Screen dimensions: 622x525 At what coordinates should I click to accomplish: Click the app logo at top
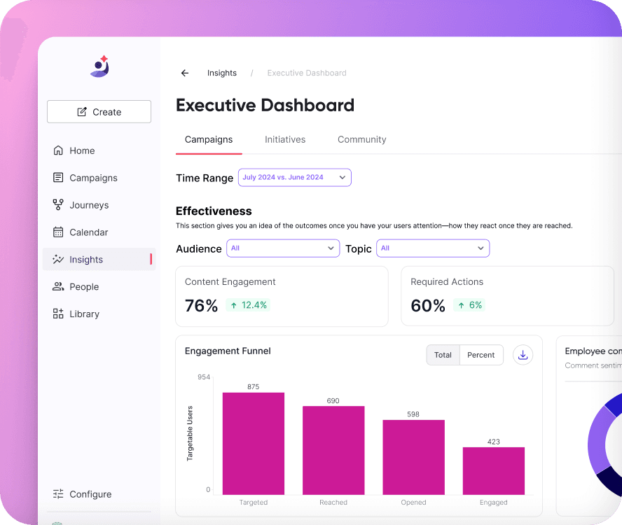[x=99, y=66]
